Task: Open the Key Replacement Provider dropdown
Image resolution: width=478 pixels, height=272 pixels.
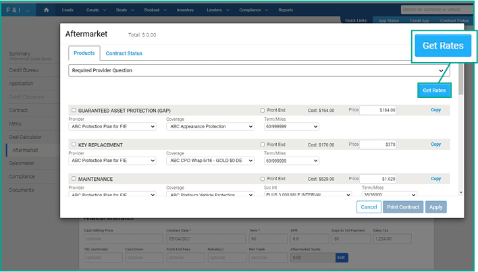Action: pyautogui.click(x=112, y=161)
